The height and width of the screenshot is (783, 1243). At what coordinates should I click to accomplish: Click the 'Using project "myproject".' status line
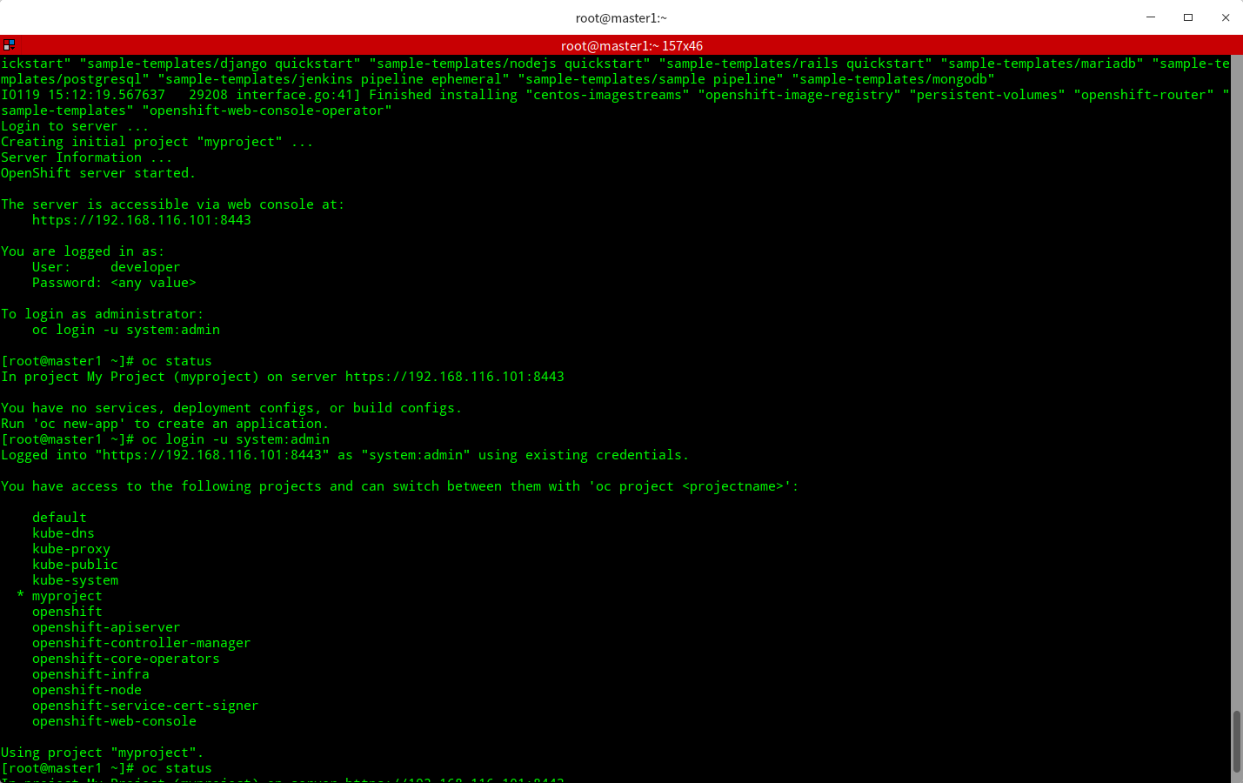point(101,752)
